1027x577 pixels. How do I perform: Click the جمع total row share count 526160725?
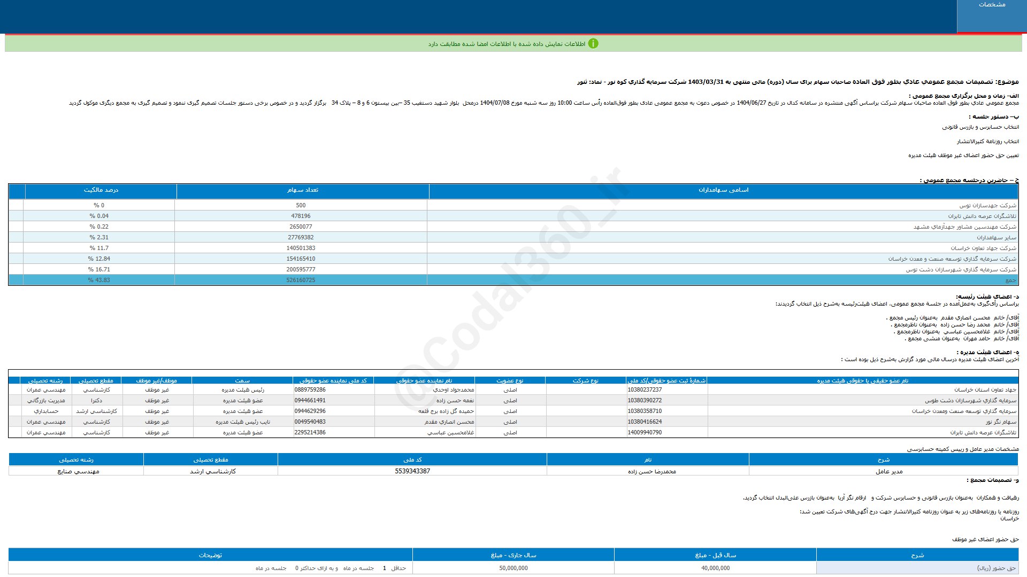[301, 280]
